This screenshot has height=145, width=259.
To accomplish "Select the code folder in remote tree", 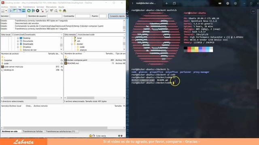I will [82, 47].
